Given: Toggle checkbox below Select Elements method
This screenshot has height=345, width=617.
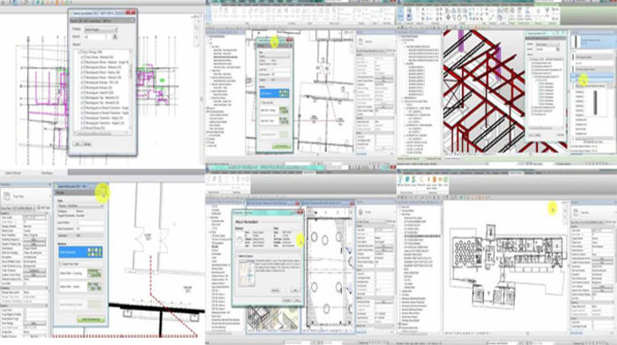Looking at the screenshot, I should coord(61,264).
